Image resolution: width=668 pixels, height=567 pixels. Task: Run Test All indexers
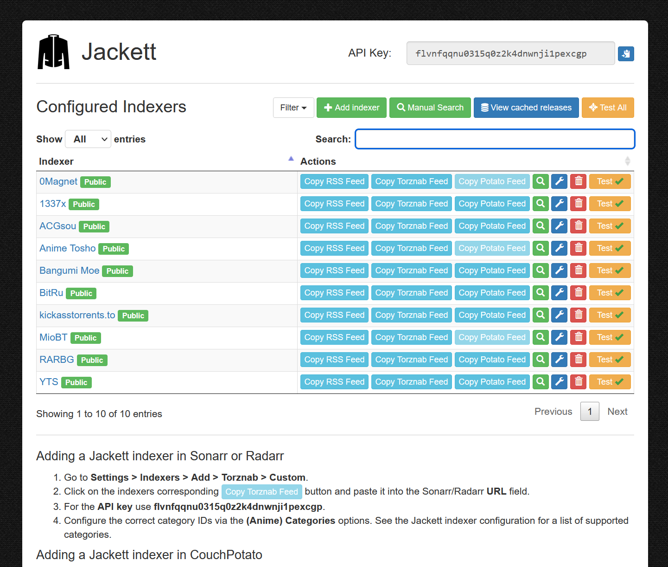[x=608, y=108]
